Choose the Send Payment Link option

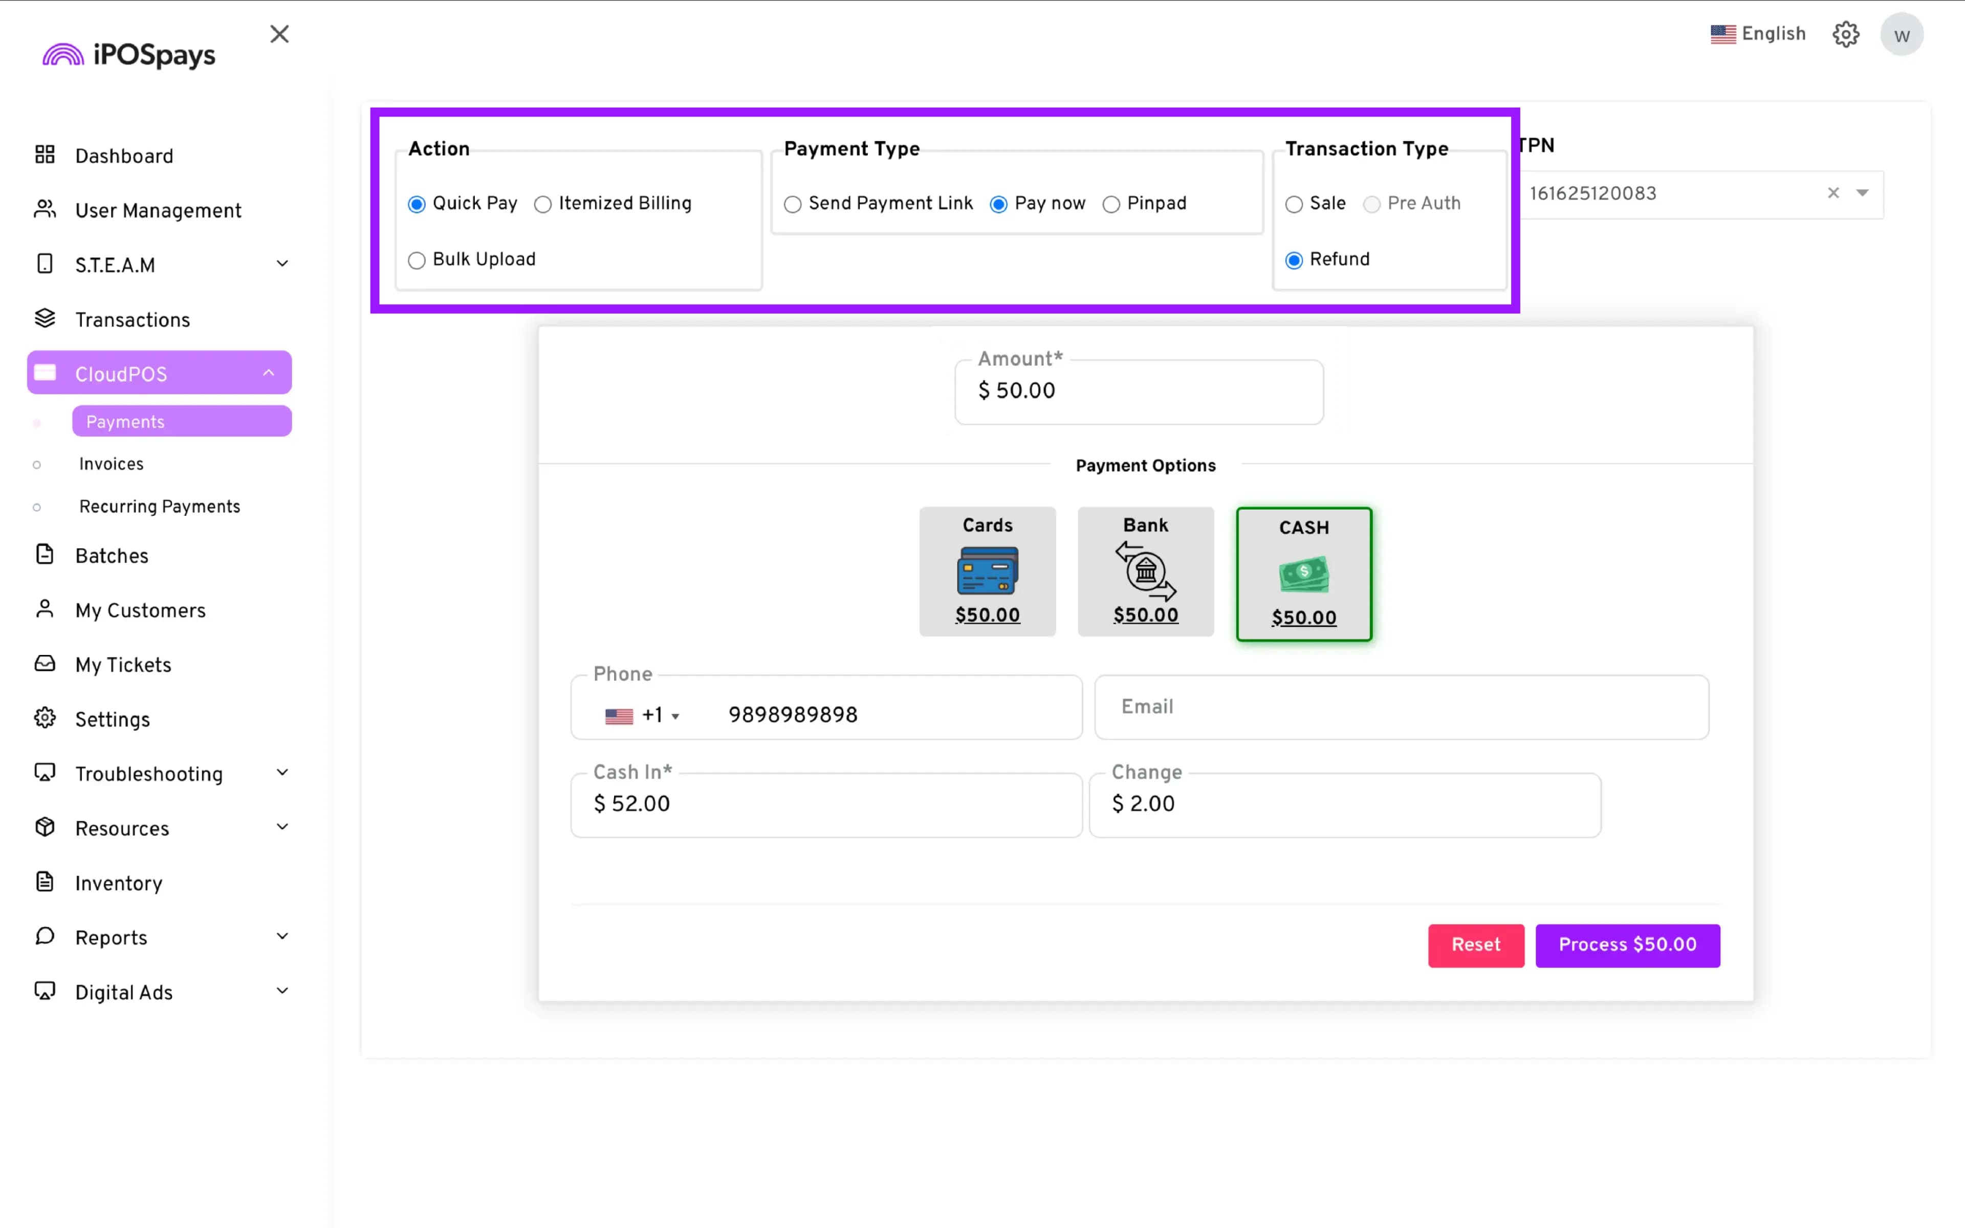point(793,205)
